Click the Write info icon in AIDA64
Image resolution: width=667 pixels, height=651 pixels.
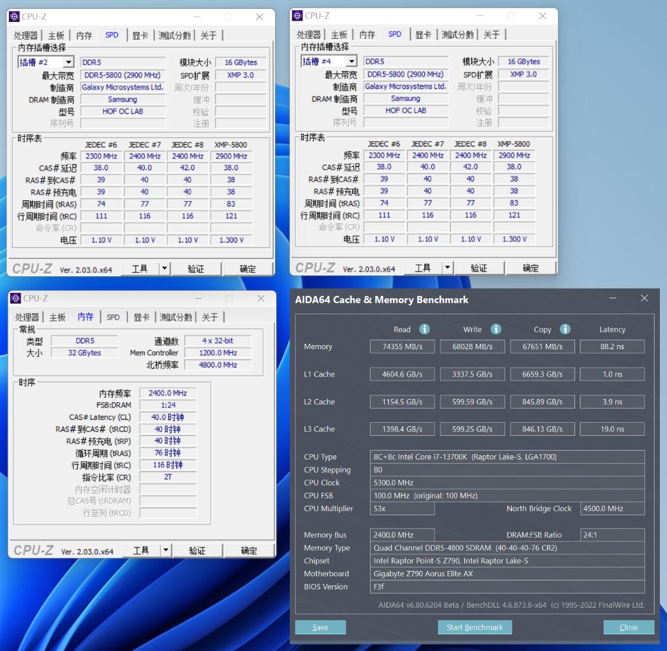click(496, 329)
